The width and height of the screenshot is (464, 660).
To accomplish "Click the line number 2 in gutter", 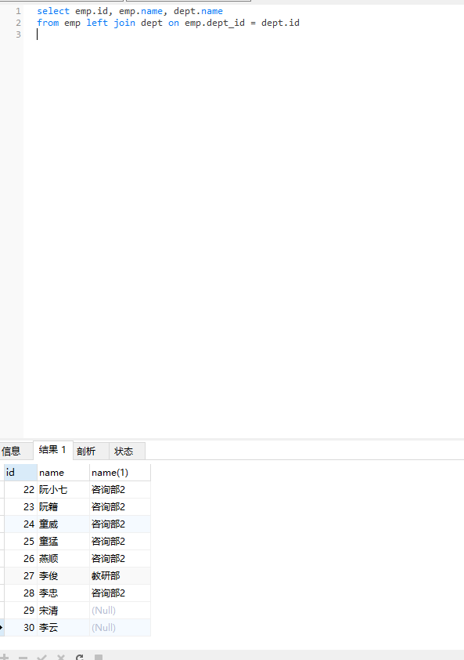I will [18, 23].
